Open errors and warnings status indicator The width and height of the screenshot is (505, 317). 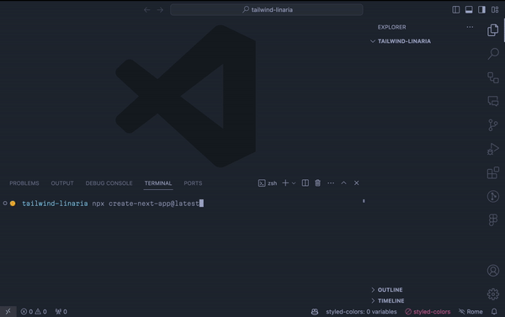pyautogui.click(x=34, y=311)
